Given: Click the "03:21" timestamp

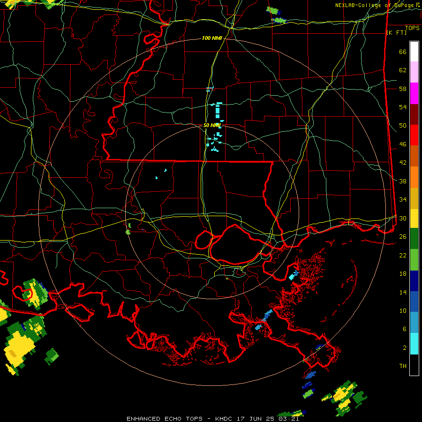Looking at the screenshot, I should [288, 419].
